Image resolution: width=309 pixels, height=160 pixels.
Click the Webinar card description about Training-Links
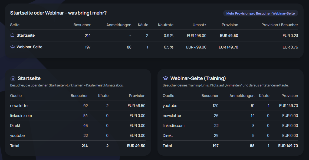click(x=226, y=85)
